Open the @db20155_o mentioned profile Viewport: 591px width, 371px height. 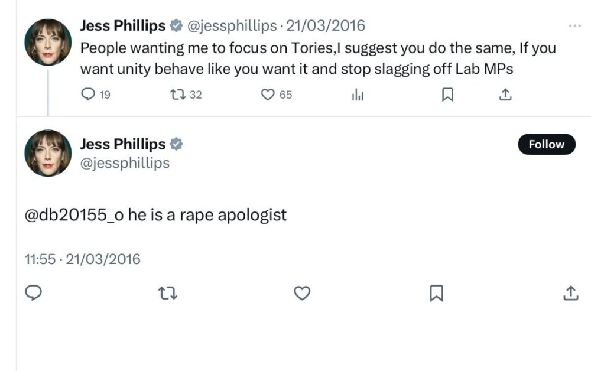(x=74, y=215)
